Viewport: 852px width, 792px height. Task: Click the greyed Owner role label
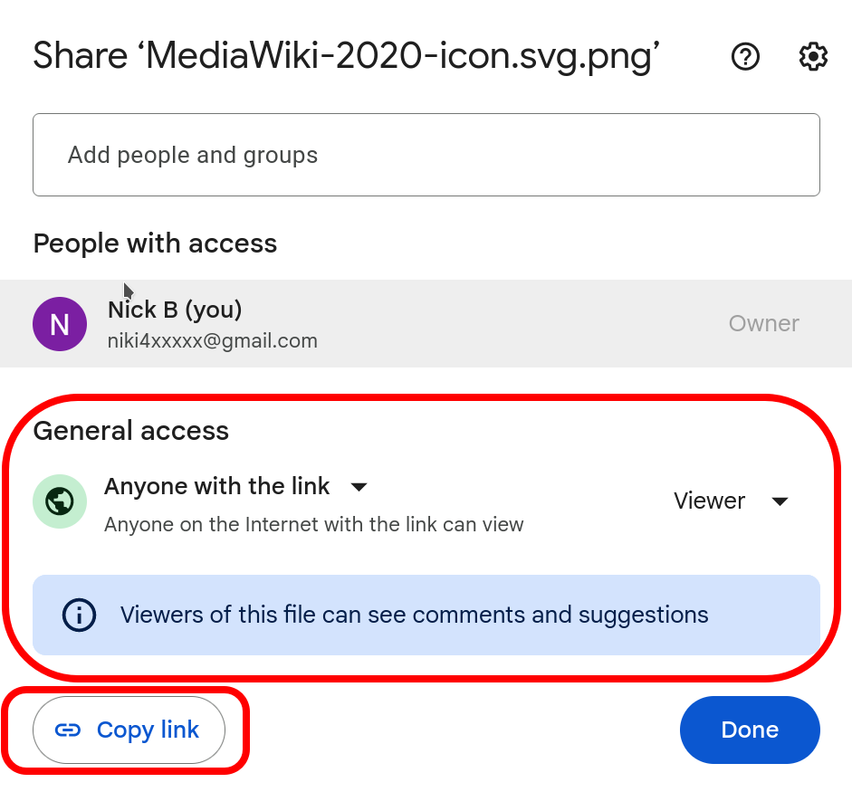click(x=763, y=324)
